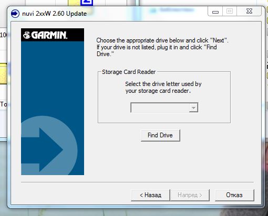This screenshot has height=216, width=268.
Task: Click the 'Storage Card Reader' group label
Action: pyautogui.click(x=129, y=72)
